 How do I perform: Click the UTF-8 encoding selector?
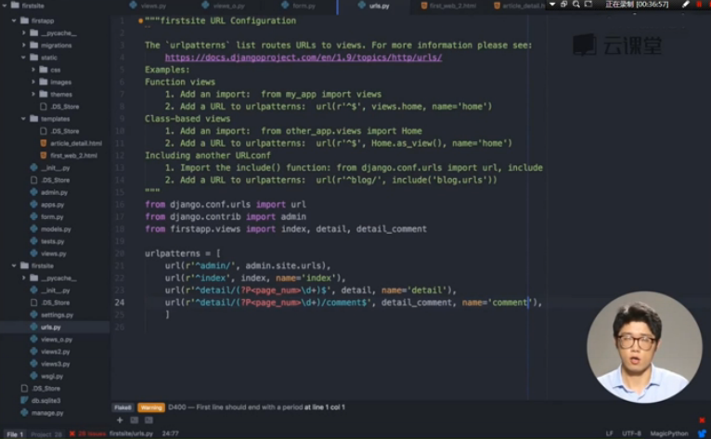632,433
